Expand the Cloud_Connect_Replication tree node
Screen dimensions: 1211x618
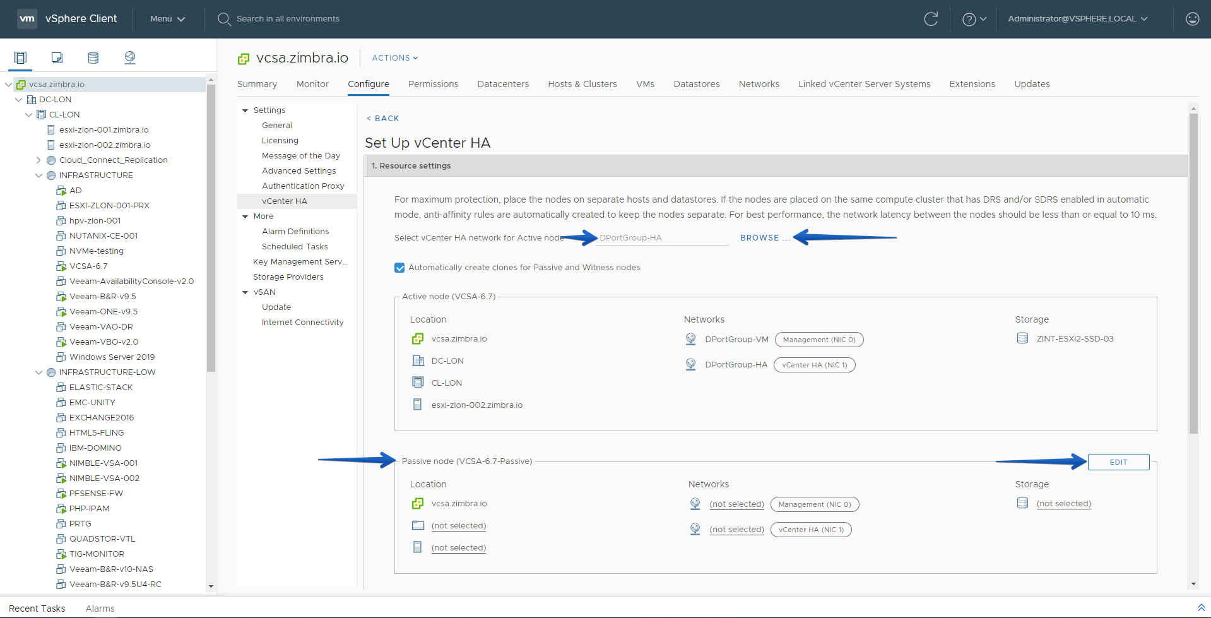[x=38, y=160]
